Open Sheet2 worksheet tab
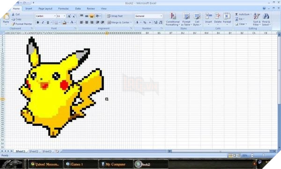Viewport: 281px width, 169px height. [34, 152]
